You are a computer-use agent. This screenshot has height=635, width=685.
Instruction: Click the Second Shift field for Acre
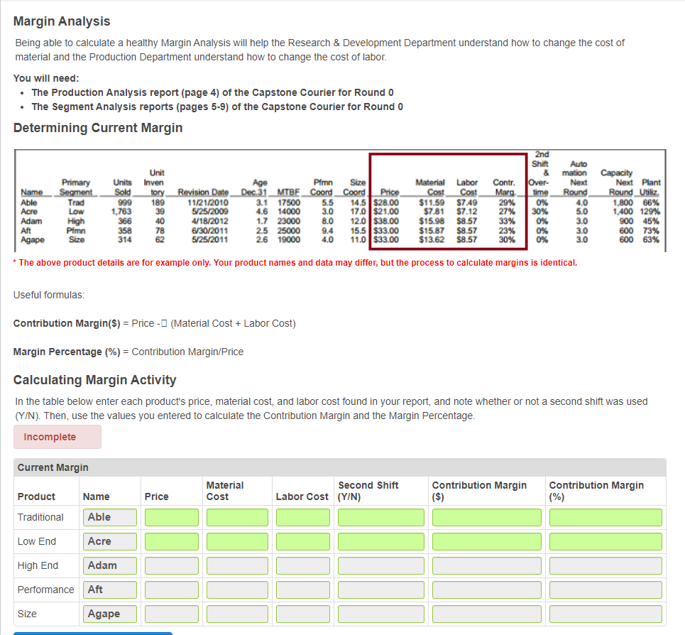click(x=380, y=541)
